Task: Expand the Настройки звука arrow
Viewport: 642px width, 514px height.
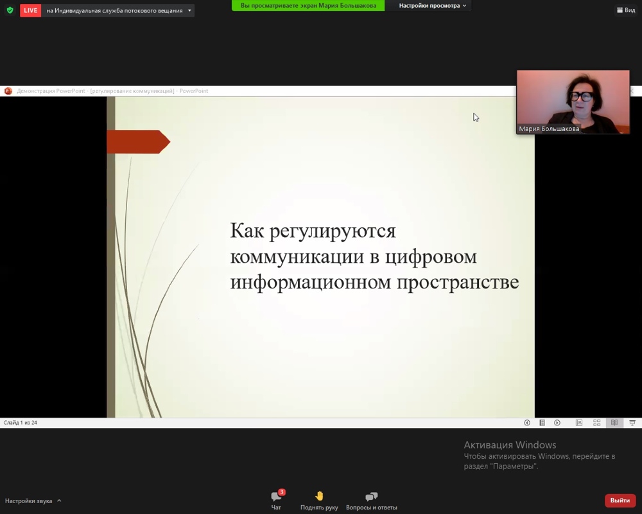Action: click(x=59, y=501)
